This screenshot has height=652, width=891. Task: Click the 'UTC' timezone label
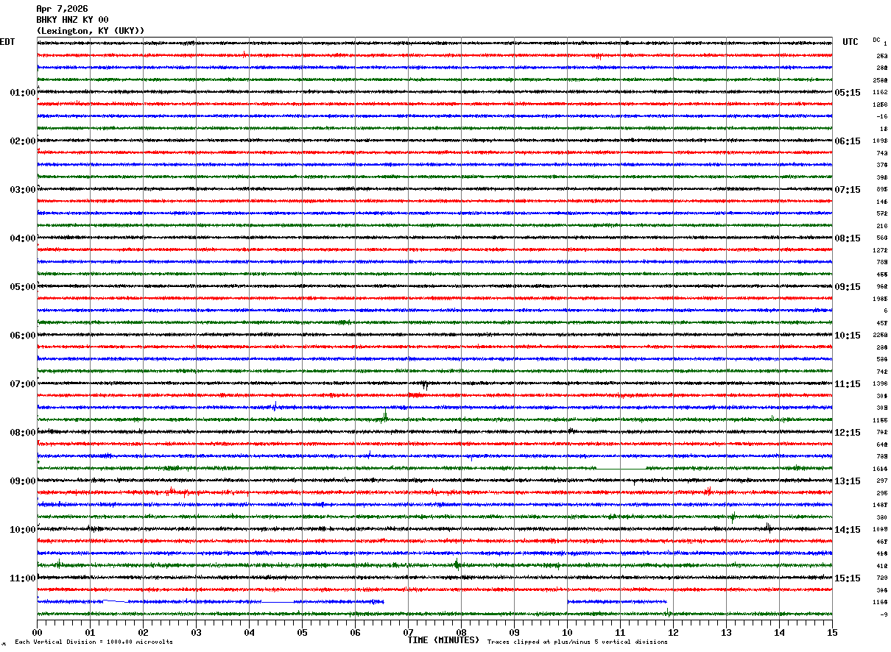tap(850, 42)
